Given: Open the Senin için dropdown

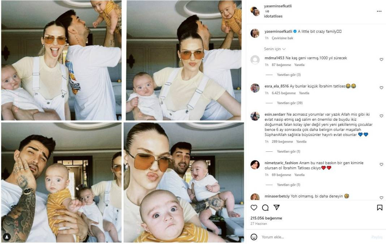Looking at the screenshot, I should tap(275, 49).
